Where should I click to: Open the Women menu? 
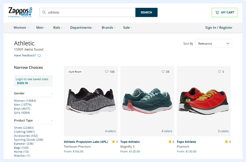point(21,28)
